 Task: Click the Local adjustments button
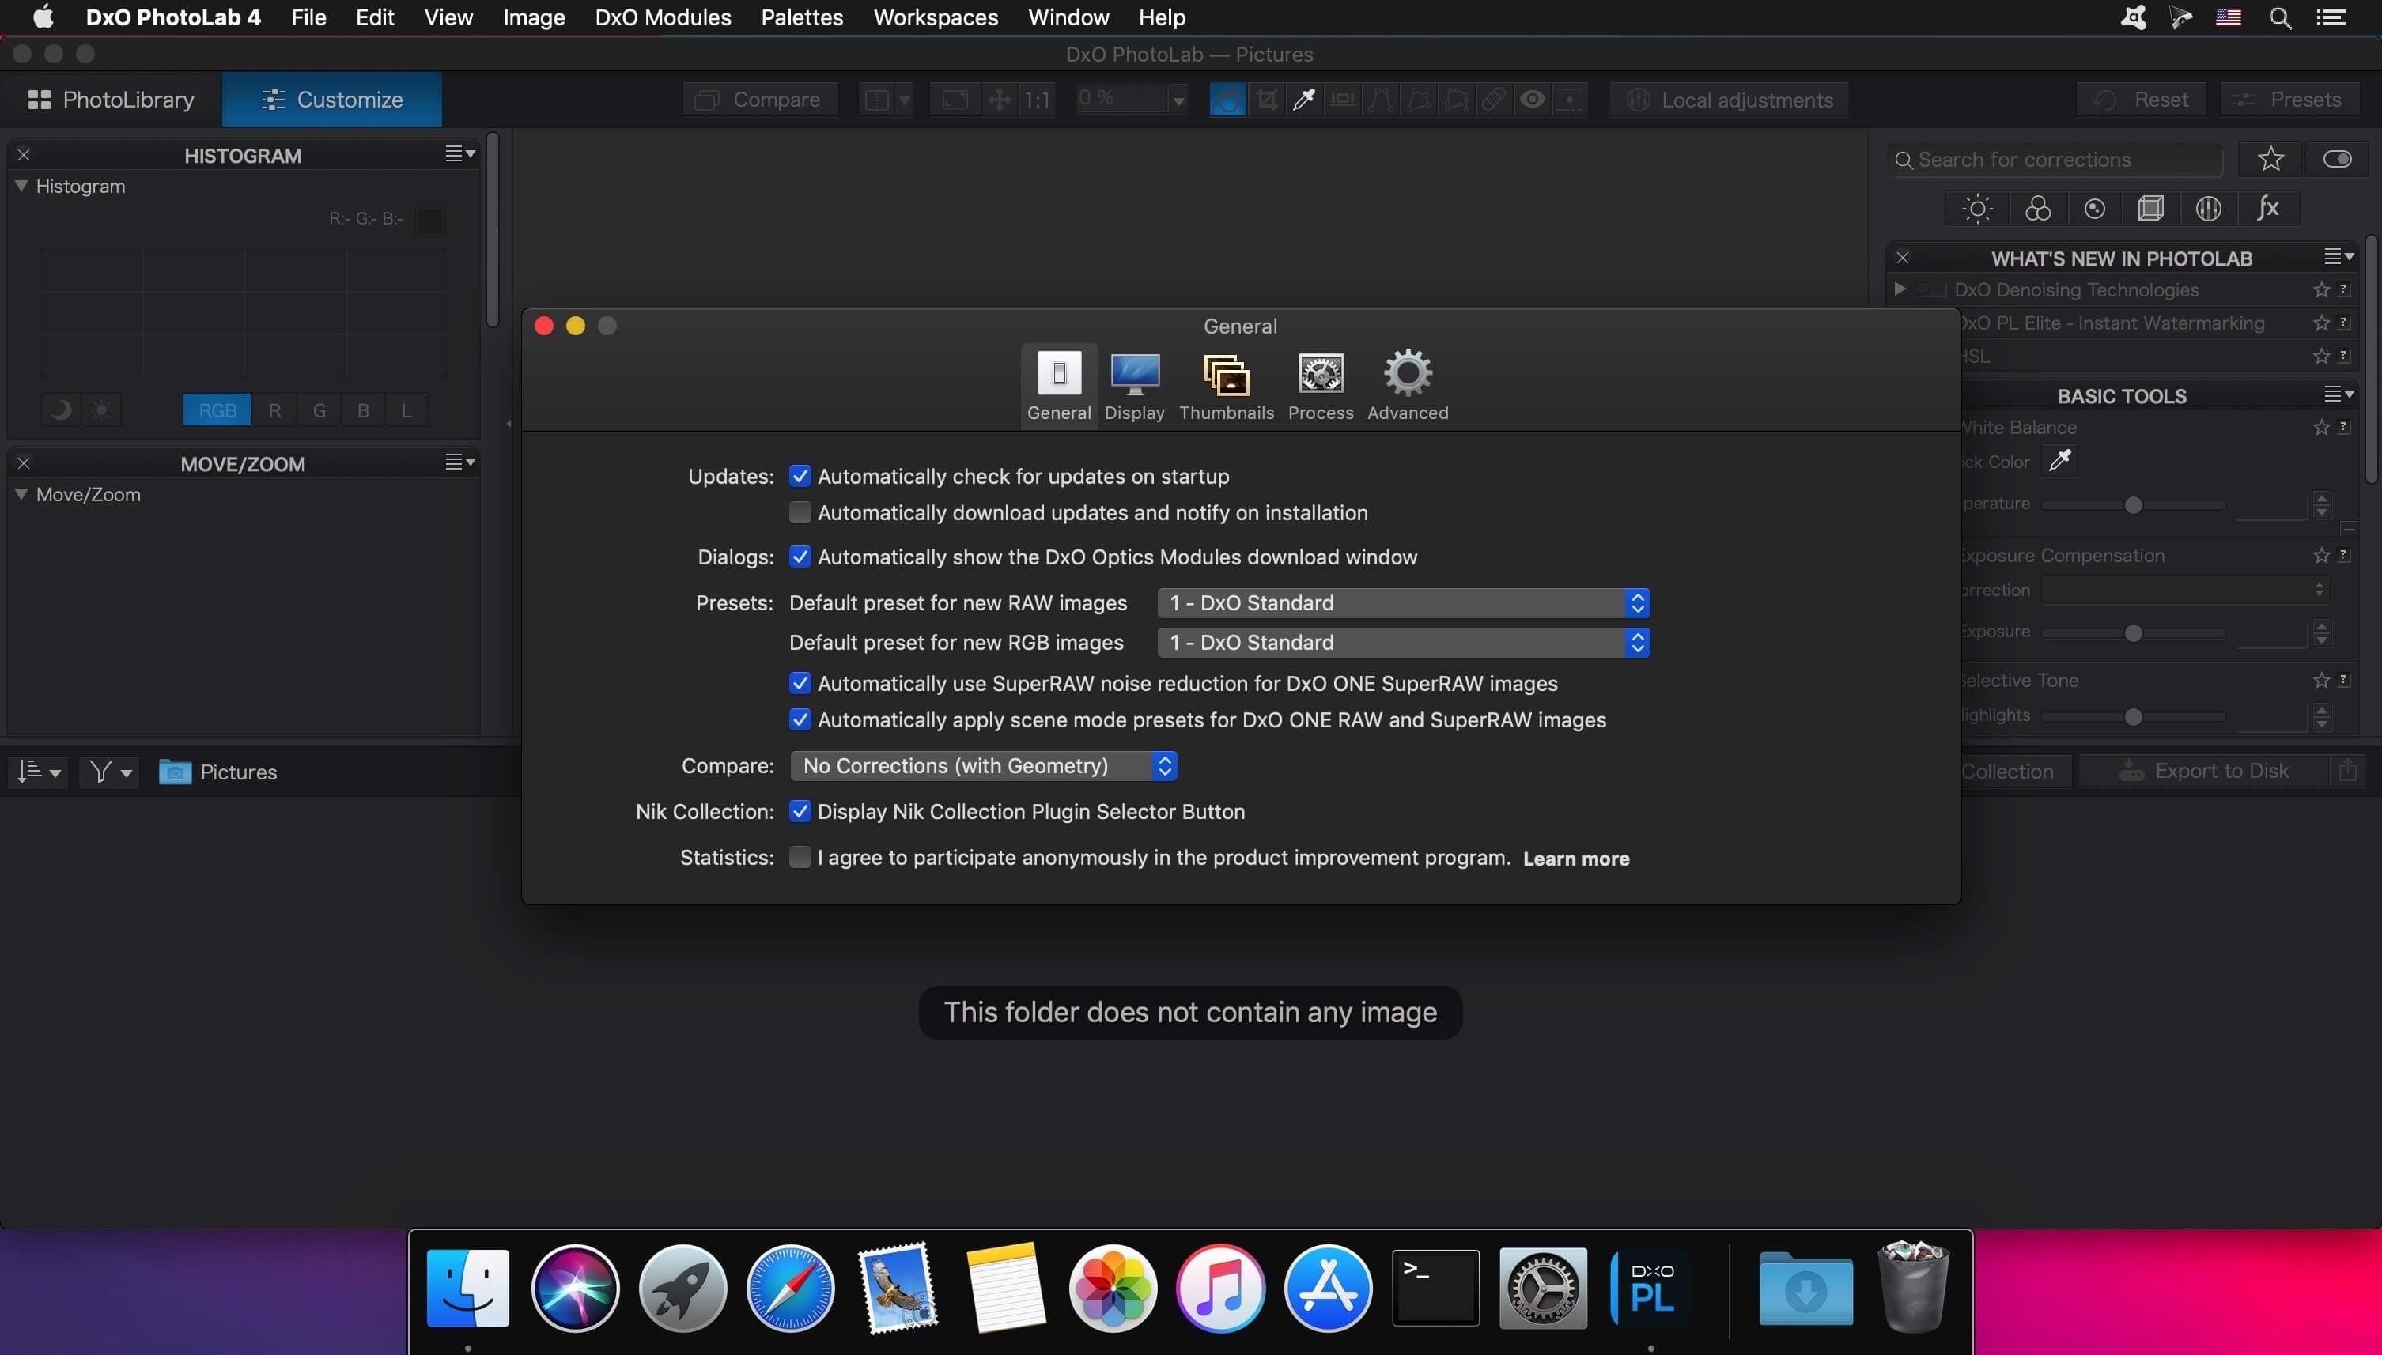pyautogui.click(x=1730, y=100)
